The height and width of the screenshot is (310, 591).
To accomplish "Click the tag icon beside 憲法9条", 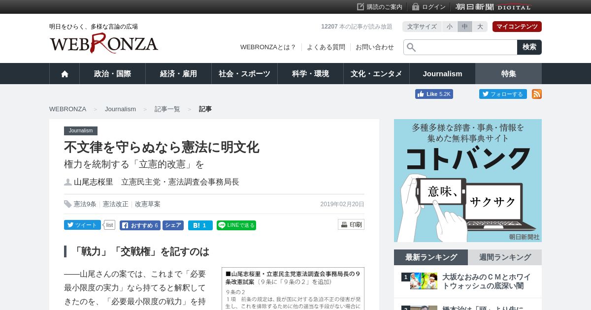I will click(68, 204).
